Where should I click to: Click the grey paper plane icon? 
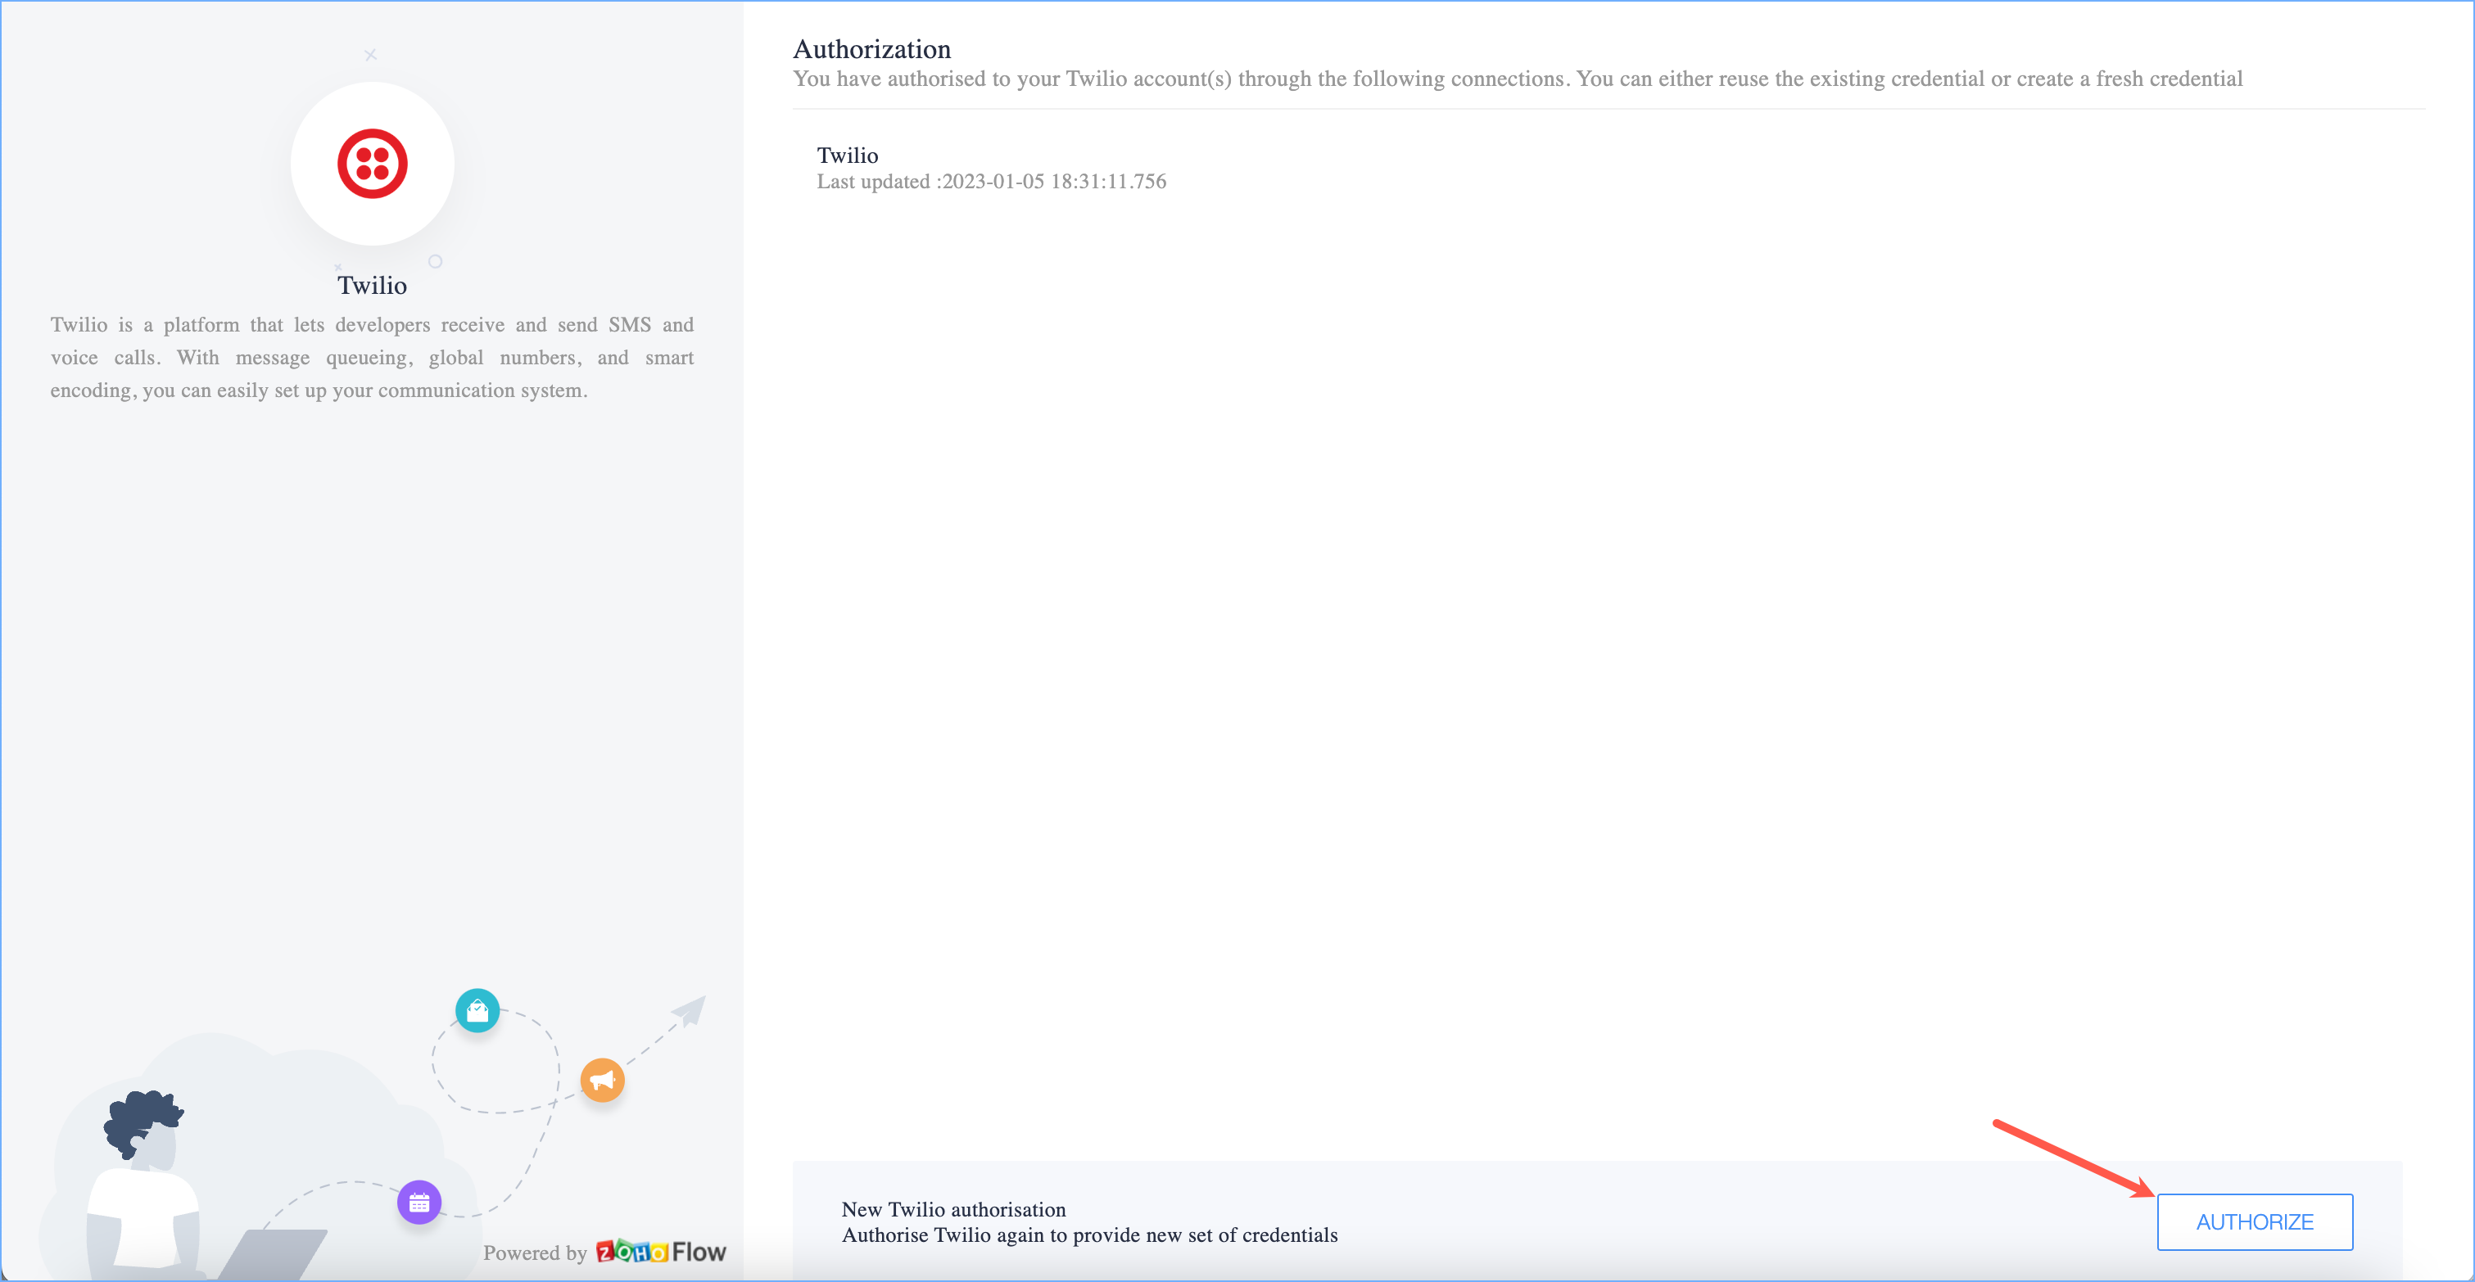690,1010
